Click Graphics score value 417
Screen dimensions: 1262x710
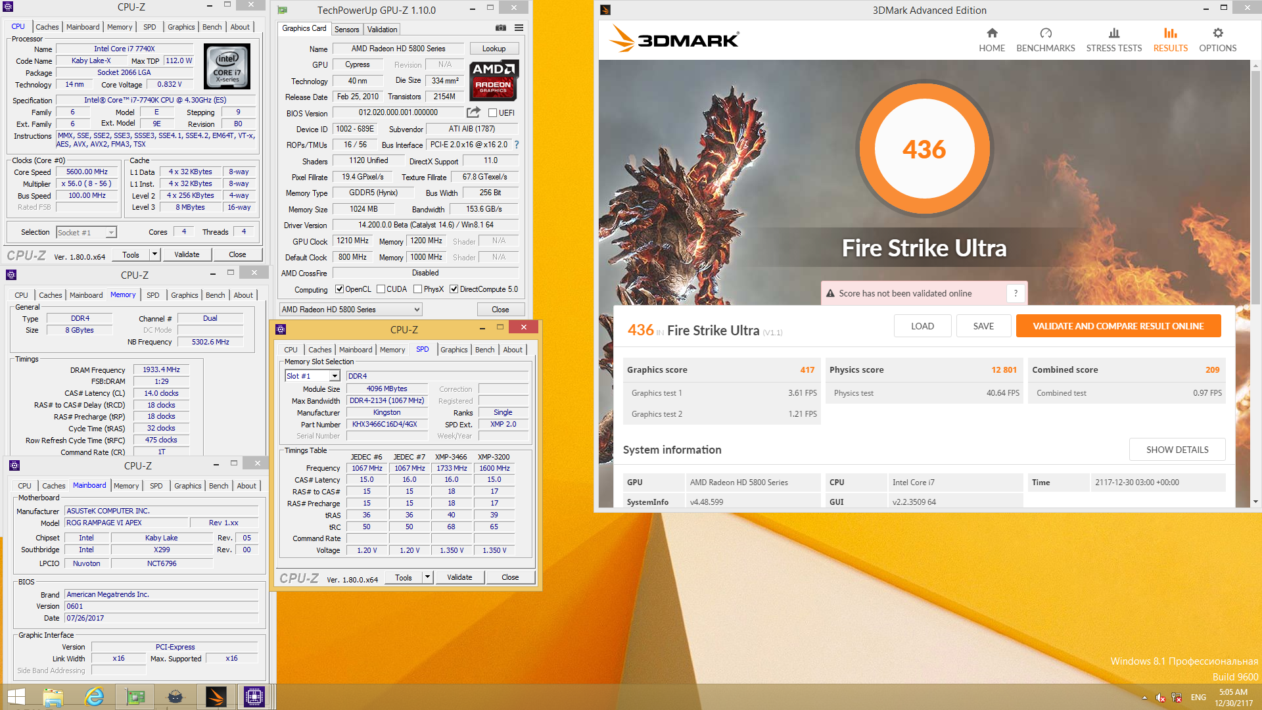tap(807, 369)
